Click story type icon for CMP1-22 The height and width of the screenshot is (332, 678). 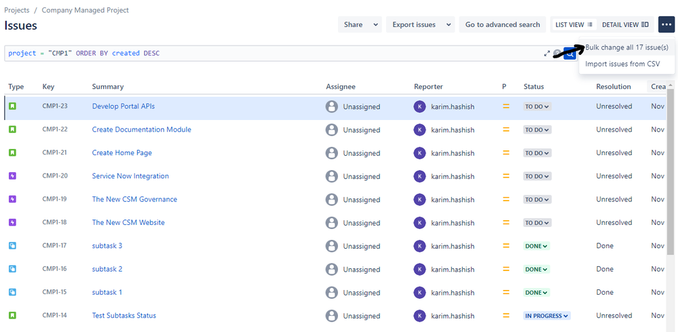point(12,129)
